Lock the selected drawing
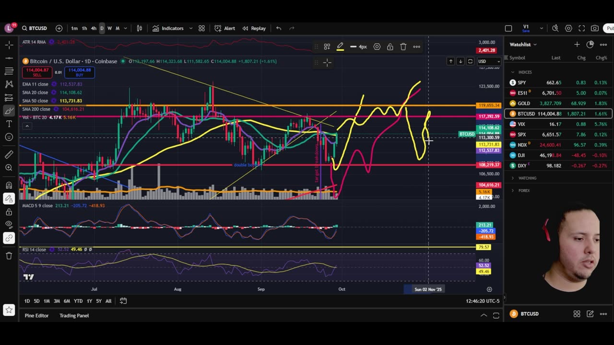The image size is (614, 345). coord(390,46)
